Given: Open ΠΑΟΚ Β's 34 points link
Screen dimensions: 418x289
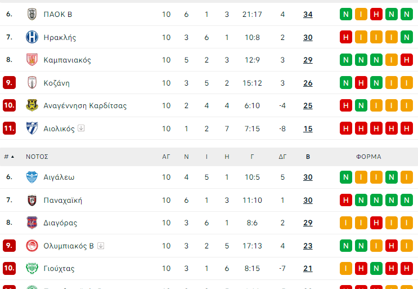Looking at the screenshot, I should pyautogui.click(x=308, y=15).
